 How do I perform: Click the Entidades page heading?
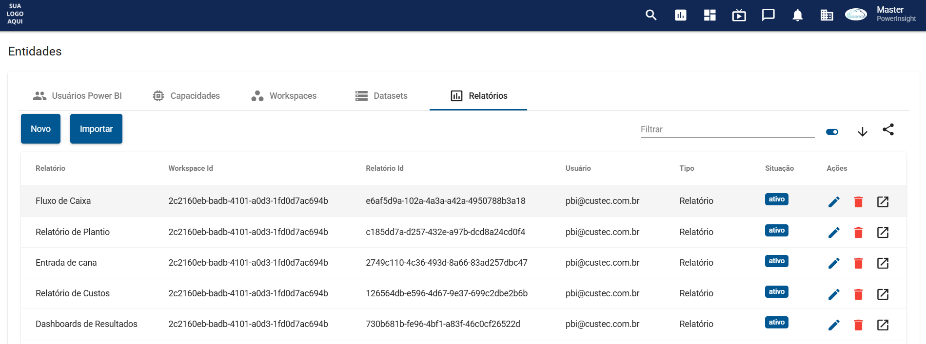35,52
